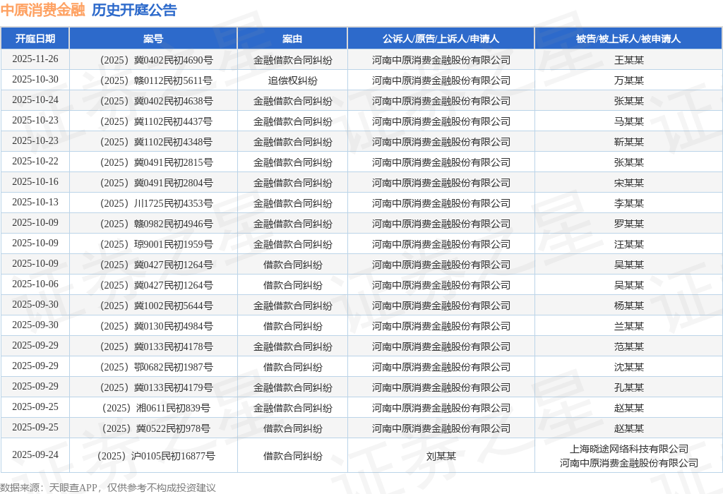This screenshot has height=494, width=723.
Task: Click plaintiff name 刘某某
Action: (x=441, y=456)
